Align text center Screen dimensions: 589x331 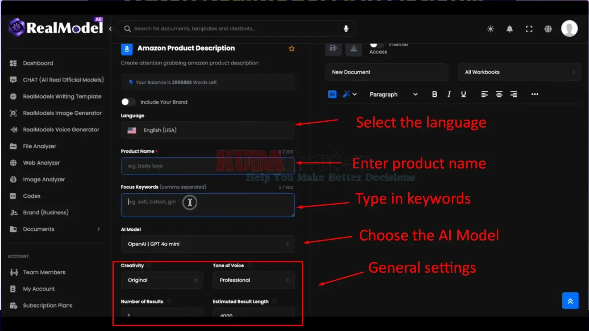[499, 94]
